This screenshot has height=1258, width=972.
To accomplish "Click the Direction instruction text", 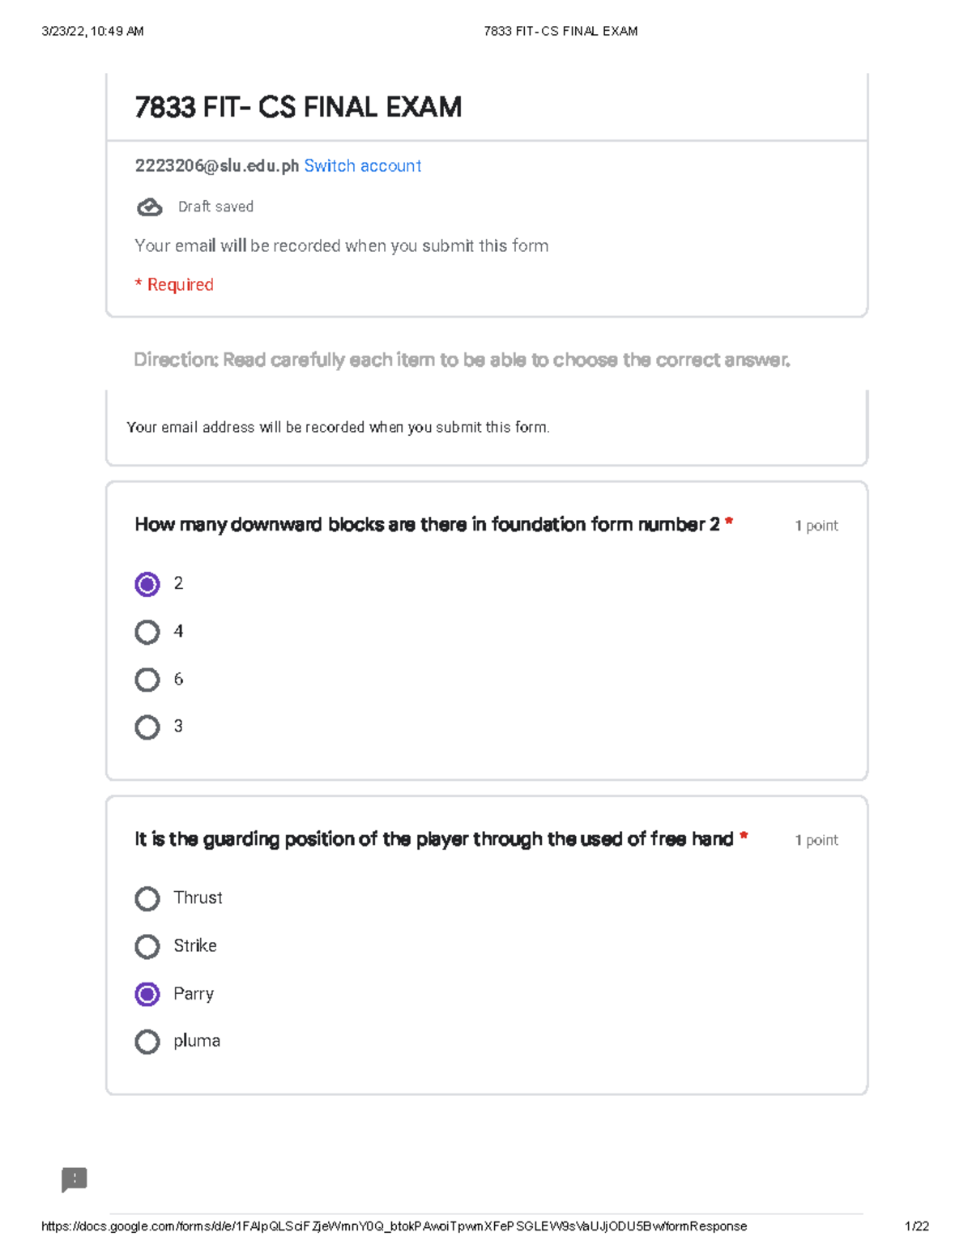I will pos(462,360).
